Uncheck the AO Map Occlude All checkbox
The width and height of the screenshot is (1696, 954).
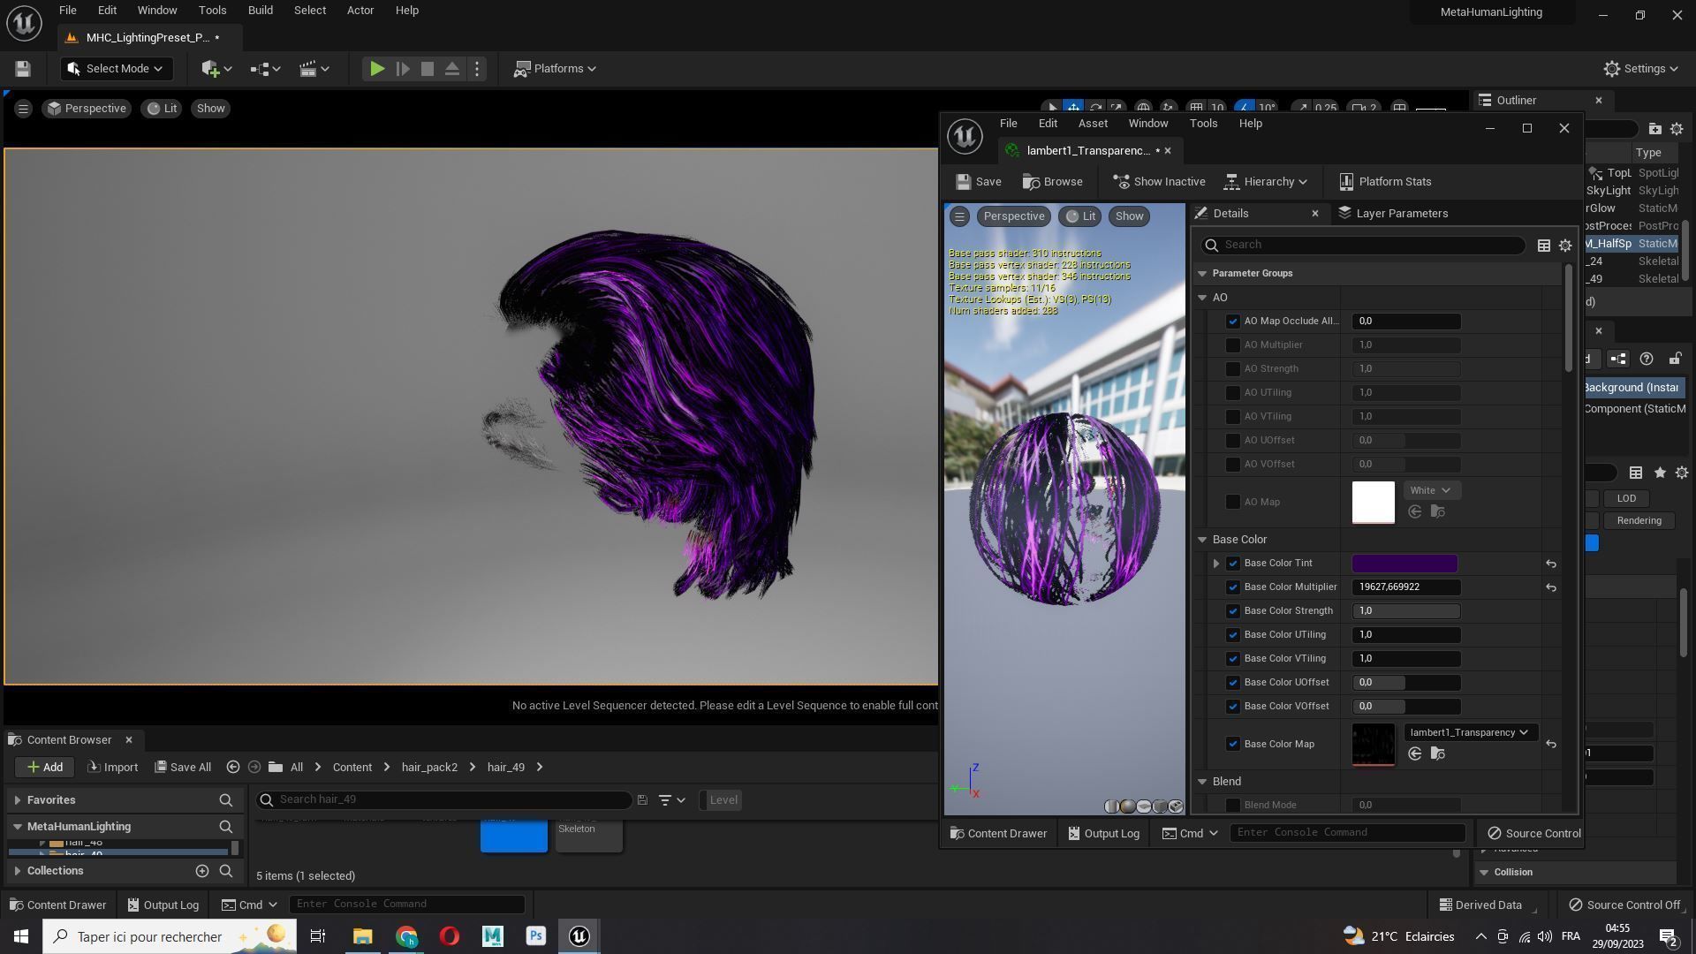pyautogui.click(x=1233, y=322)
